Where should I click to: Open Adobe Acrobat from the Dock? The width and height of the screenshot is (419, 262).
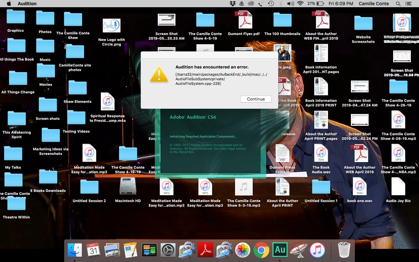[205, 251]
